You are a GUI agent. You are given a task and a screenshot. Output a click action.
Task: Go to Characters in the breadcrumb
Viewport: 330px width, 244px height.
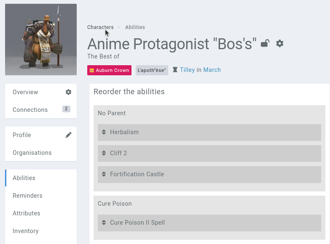tap(100, 27)
